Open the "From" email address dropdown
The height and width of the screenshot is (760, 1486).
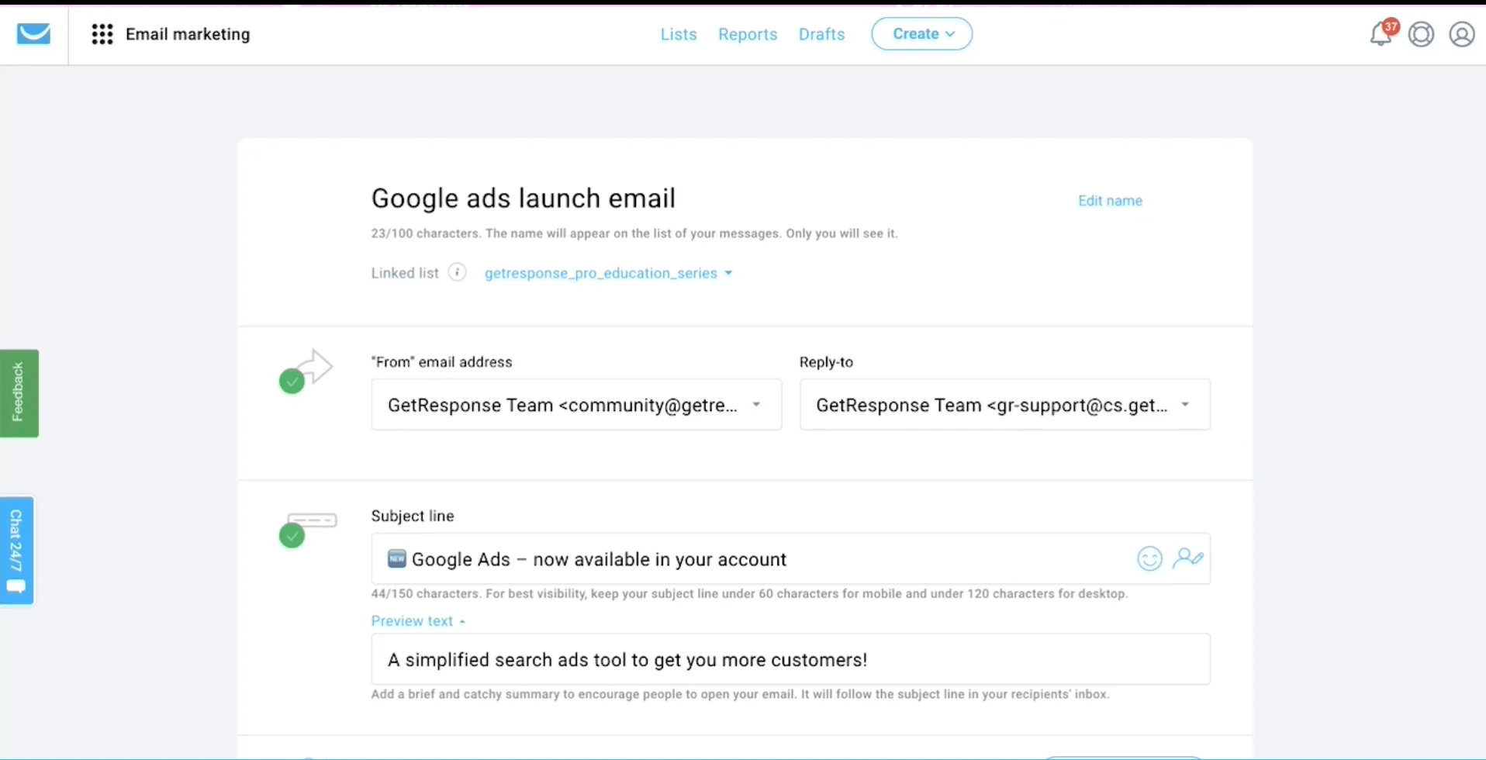576,404
